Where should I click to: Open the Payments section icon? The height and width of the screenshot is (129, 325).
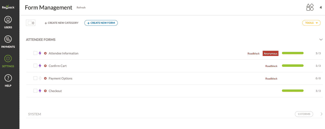tap(8, 39)
